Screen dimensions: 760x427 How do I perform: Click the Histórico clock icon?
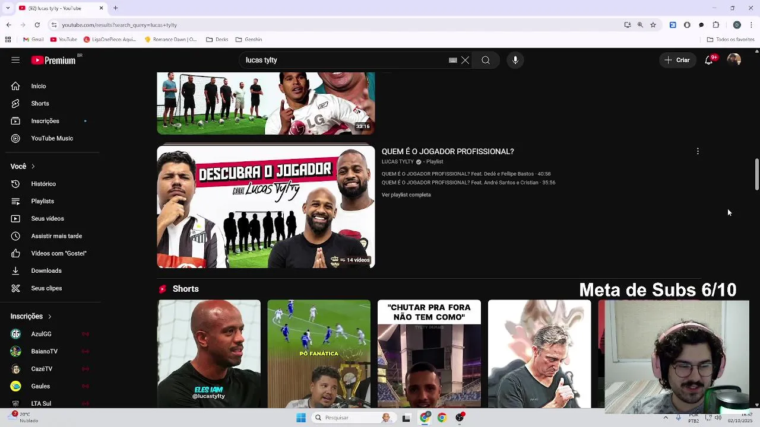coord(15,184)
